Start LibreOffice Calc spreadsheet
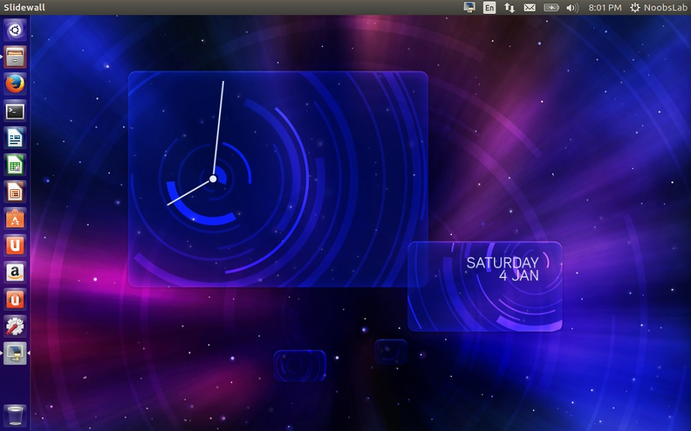The image size is (691, 431). pos(15,164)
